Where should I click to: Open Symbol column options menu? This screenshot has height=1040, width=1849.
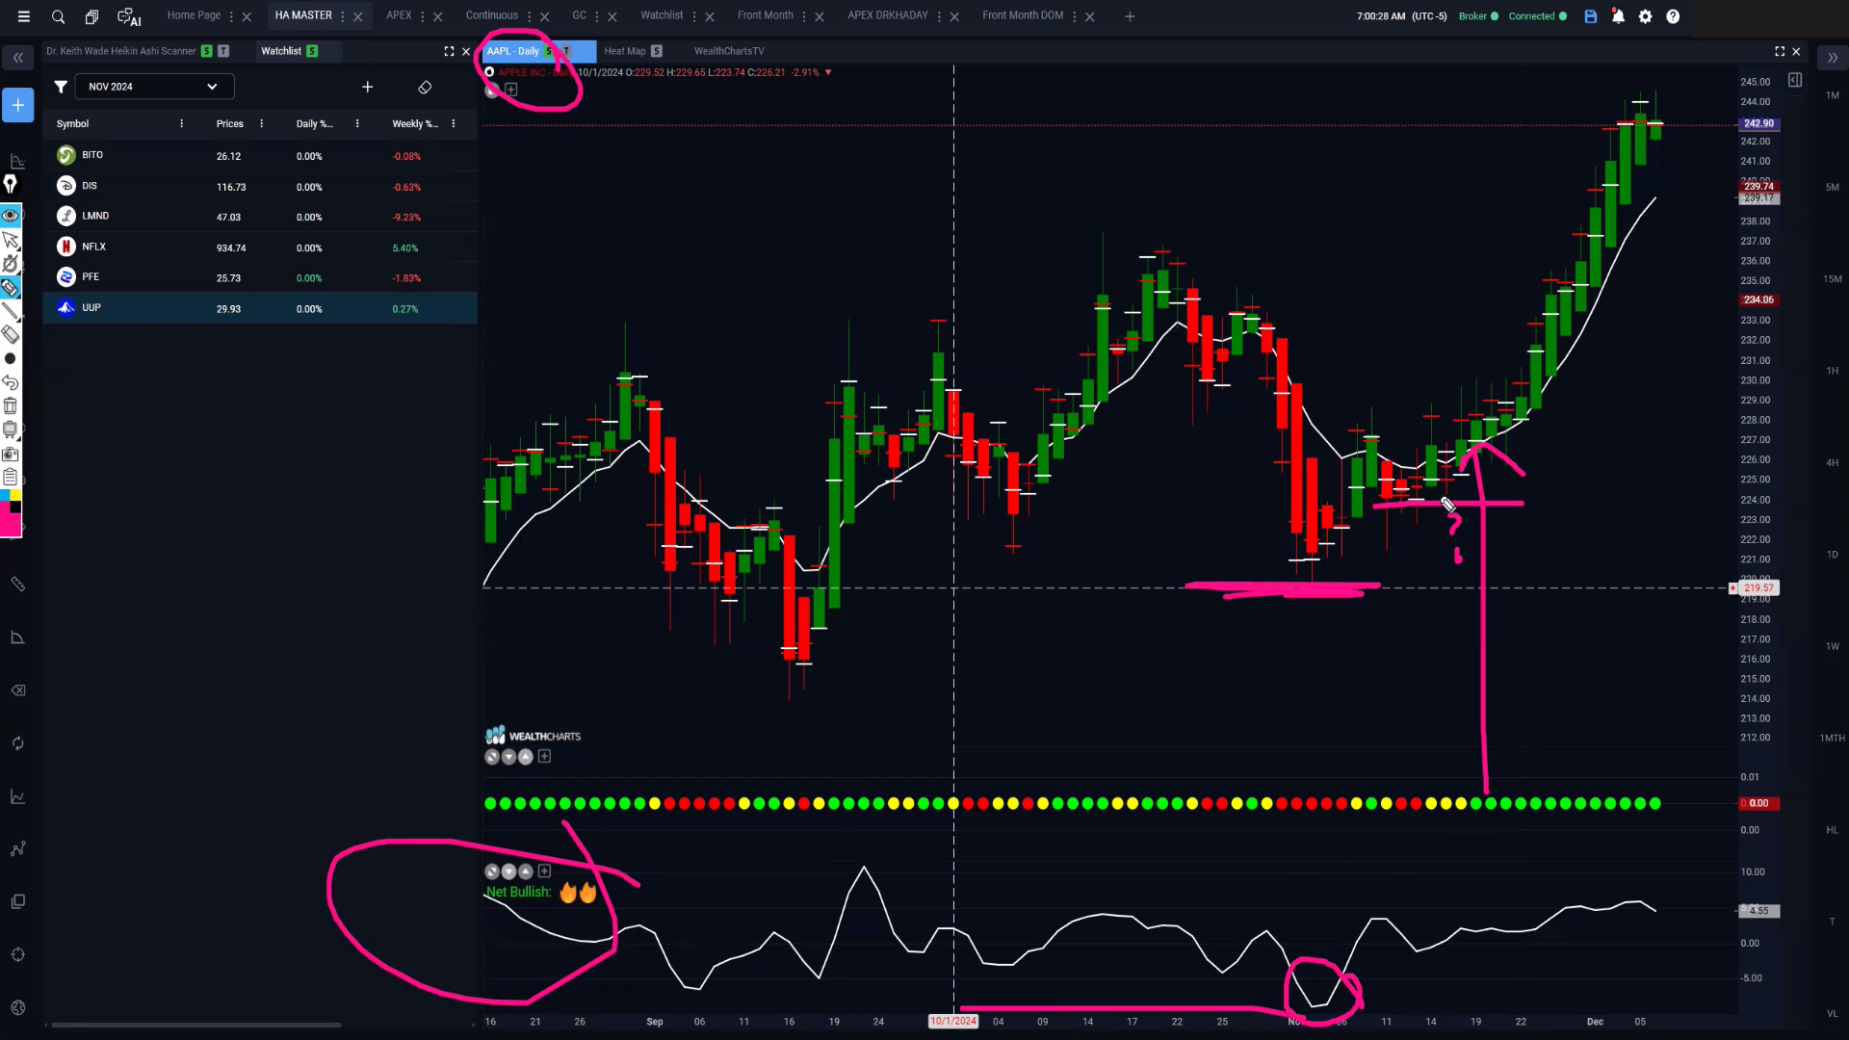181,123
